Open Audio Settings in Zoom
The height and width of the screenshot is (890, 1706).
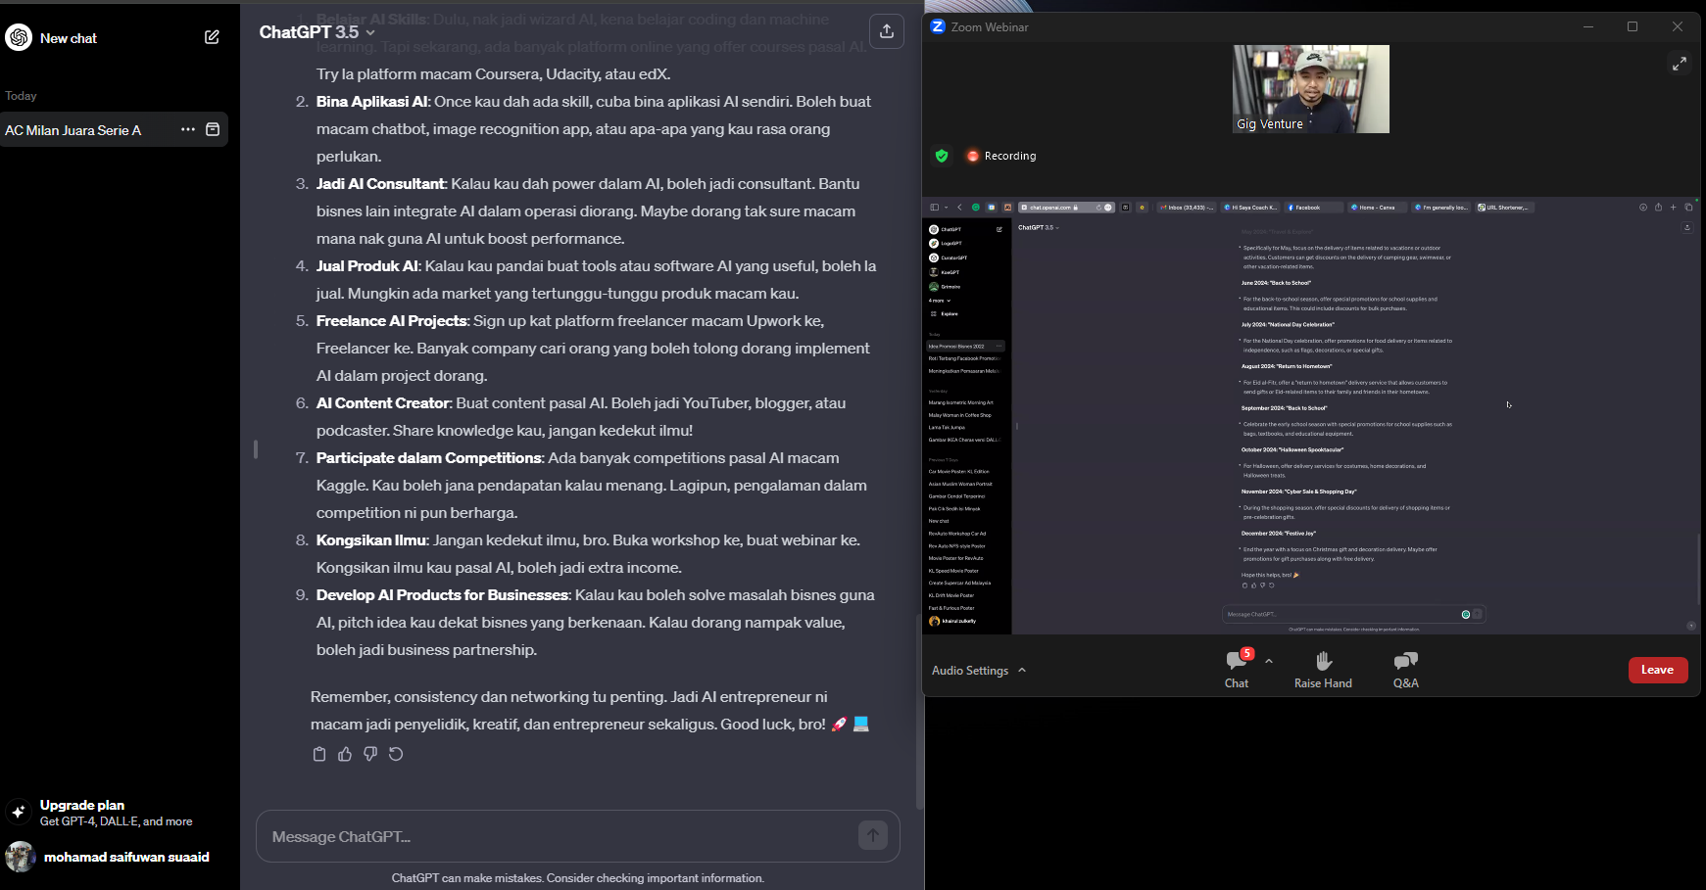point(970,671)
